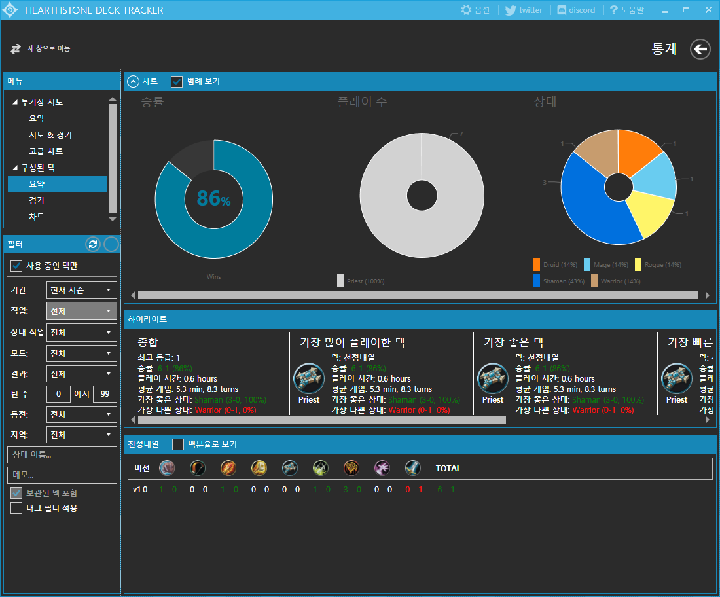
Task: Open the 고급 차트 menu item
Action: [46, 151]
